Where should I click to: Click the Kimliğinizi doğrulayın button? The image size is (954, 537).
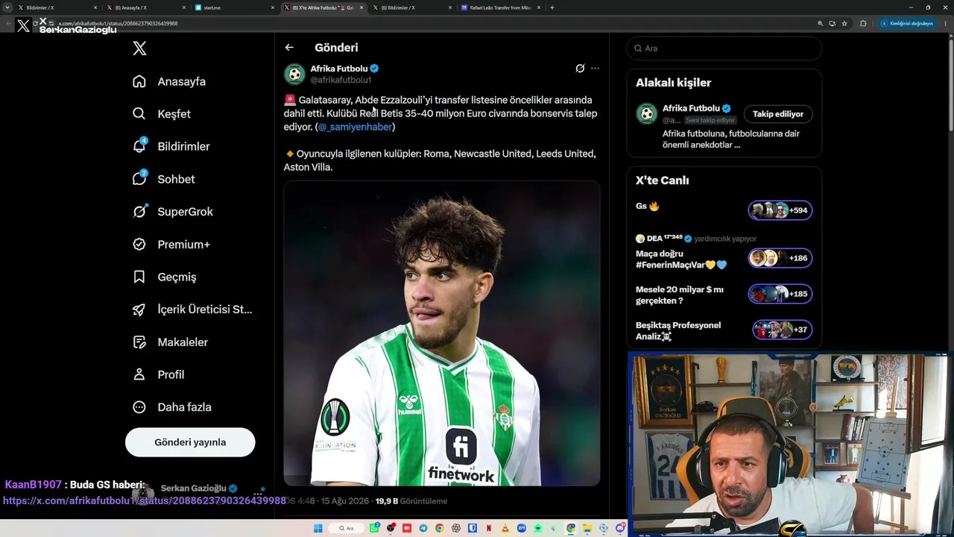907,23
